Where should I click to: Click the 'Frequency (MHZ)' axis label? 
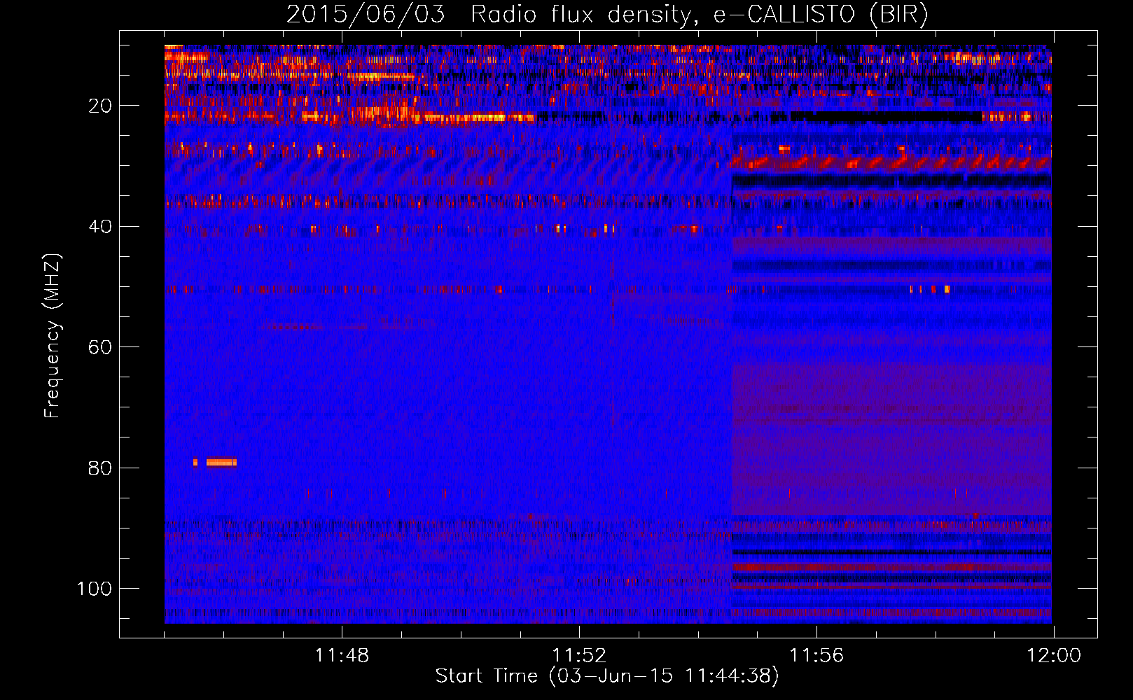(53, 336)
